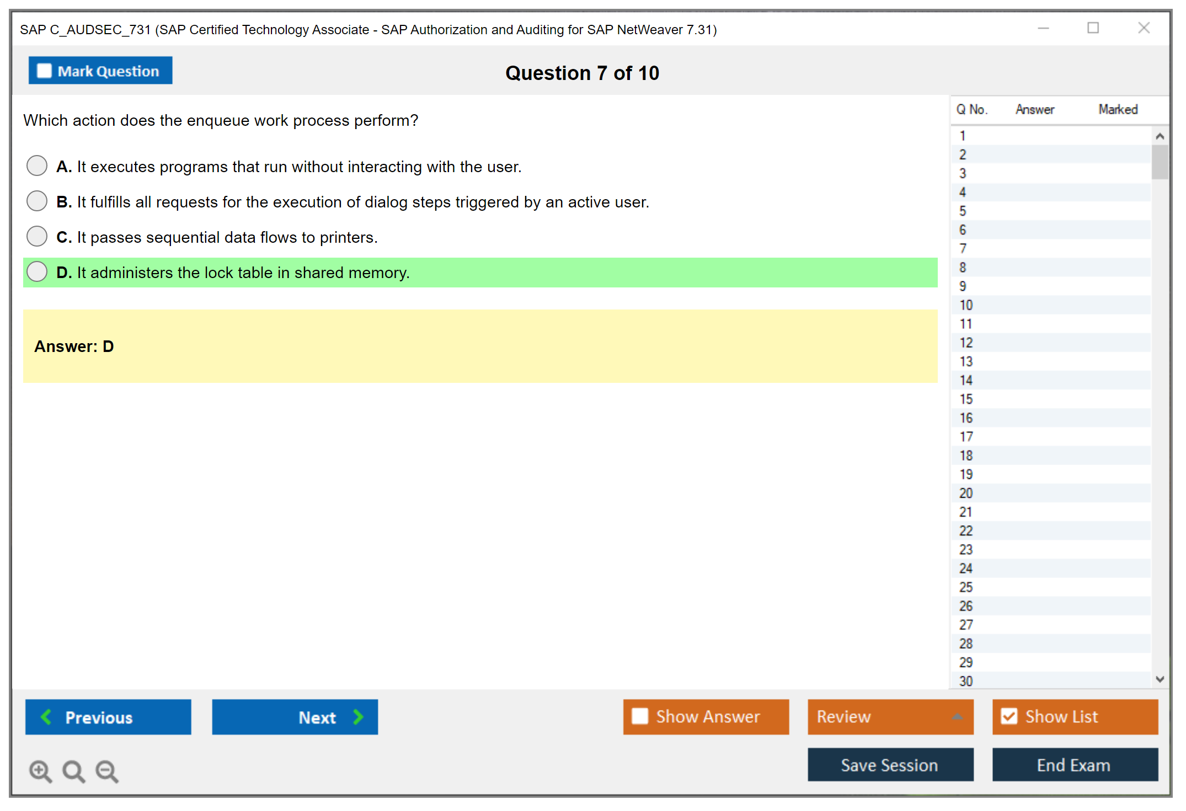The width and height of the screenshot is (1186, 811).
Task: Close the exam window
Action: [1144, 28]
